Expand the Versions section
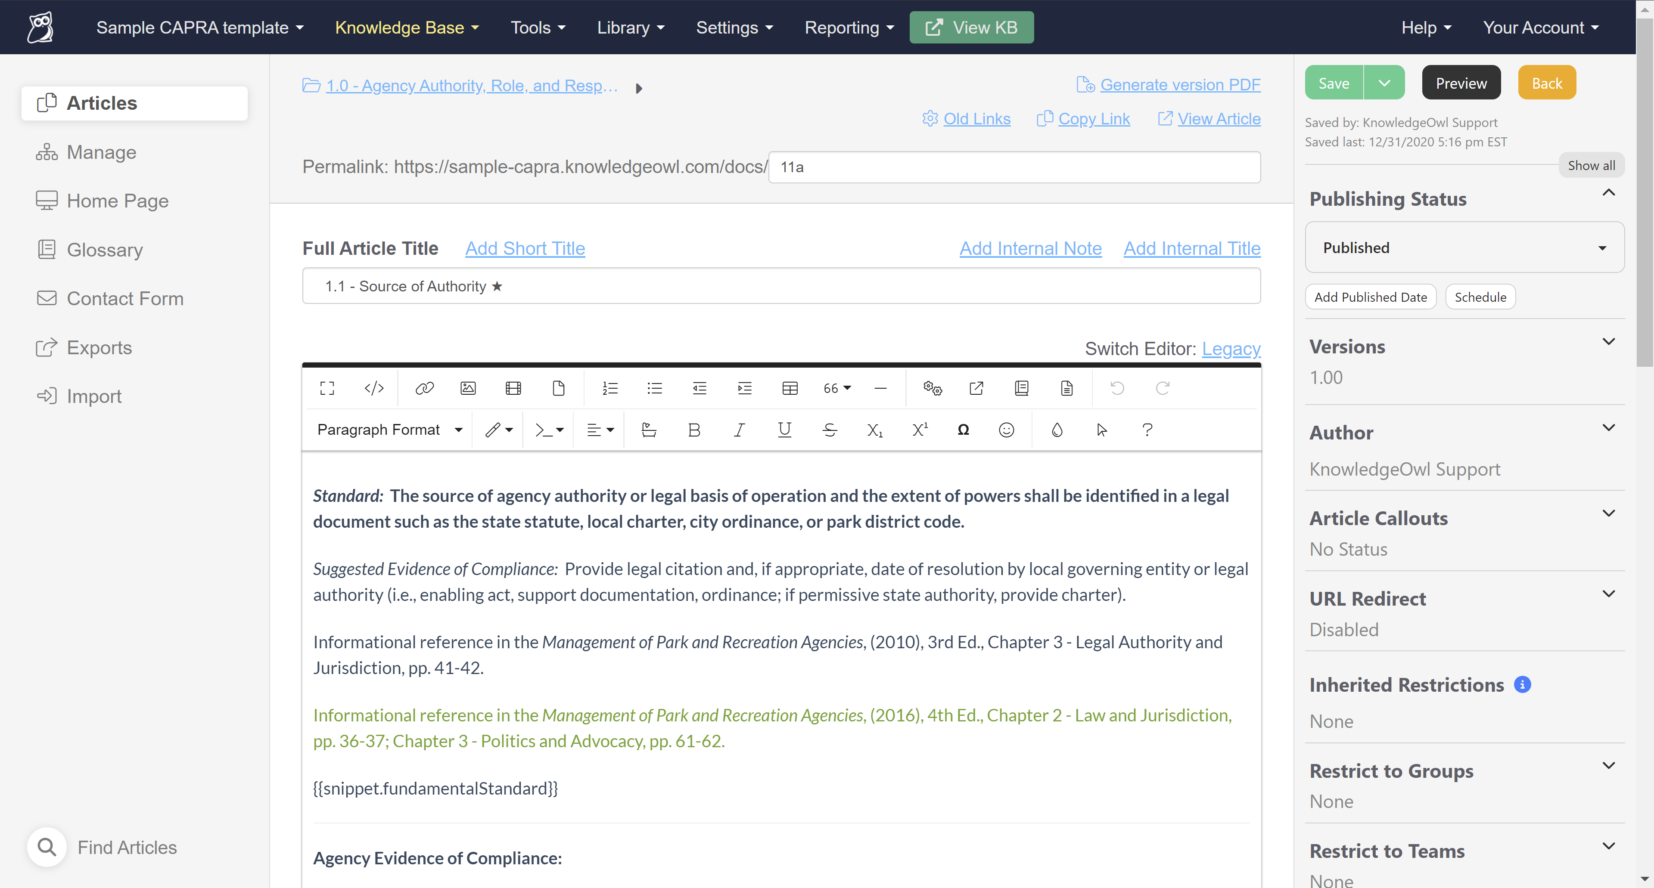1654x888 pixels. (1608, 342)
